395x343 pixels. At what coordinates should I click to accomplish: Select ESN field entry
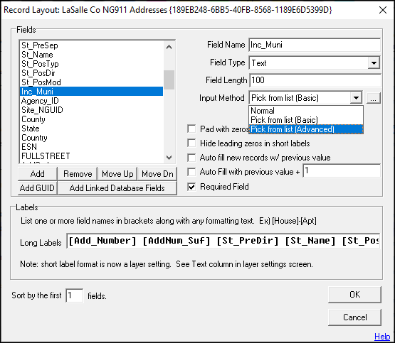91,147
